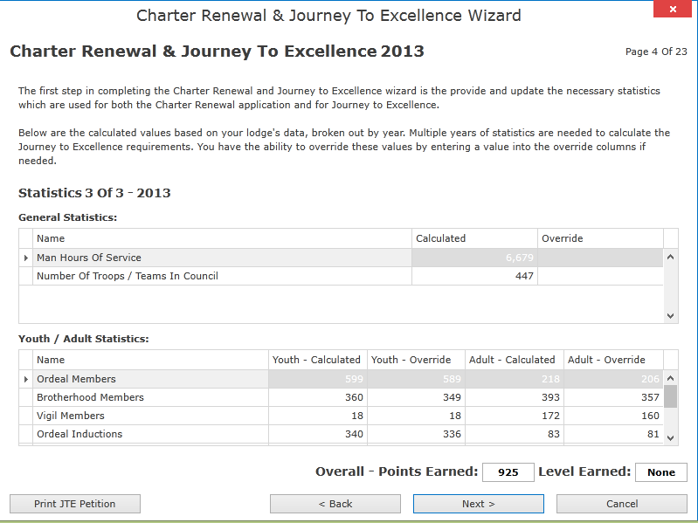Cancel the wizard
The height and width of the screenshot is (523, 698).
tap(622, 504)
